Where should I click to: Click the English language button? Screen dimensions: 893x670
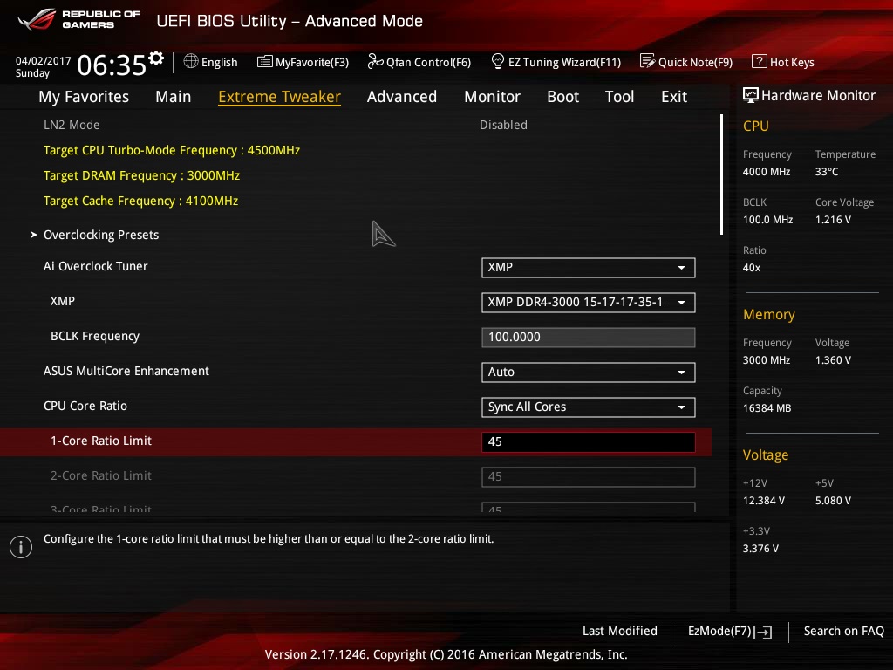[x=211, y=62]
